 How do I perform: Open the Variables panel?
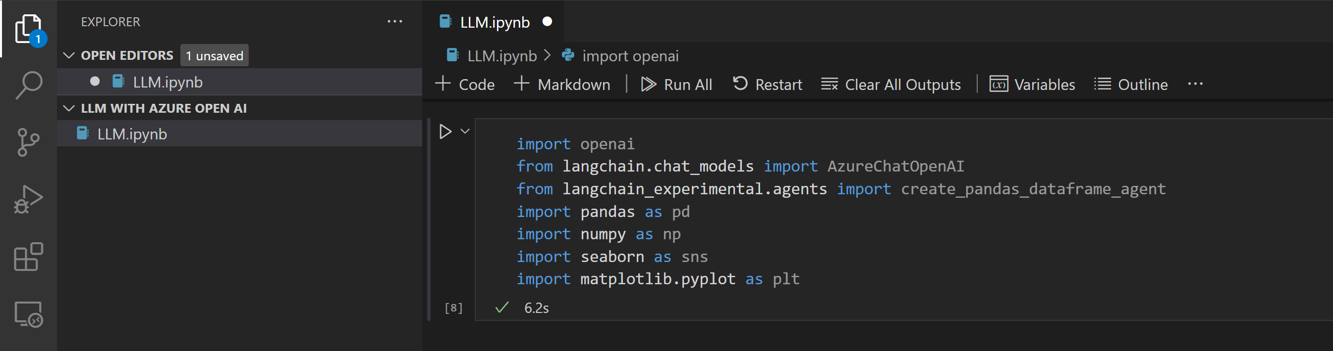(1032, 84)
